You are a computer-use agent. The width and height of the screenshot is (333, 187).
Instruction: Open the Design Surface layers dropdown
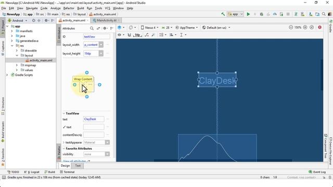[x=121, y=28]
